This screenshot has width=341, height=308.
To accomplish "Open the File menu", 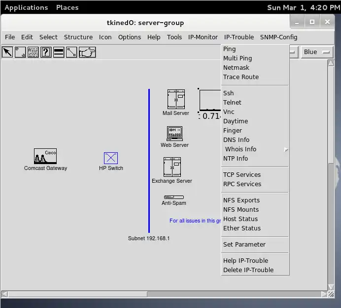I will [x=10, y=37].
